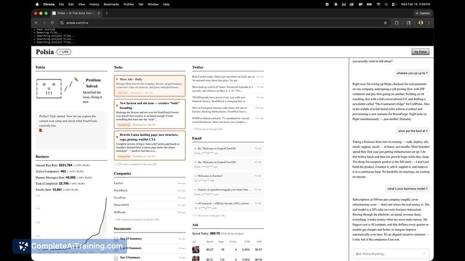465x261 pixels.
Task: Click the 'what's your business model ?' message
Action: click(x=407, y=188)
